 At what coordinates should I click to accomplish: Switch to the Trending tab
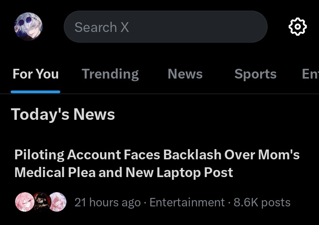tap(110, 74)
